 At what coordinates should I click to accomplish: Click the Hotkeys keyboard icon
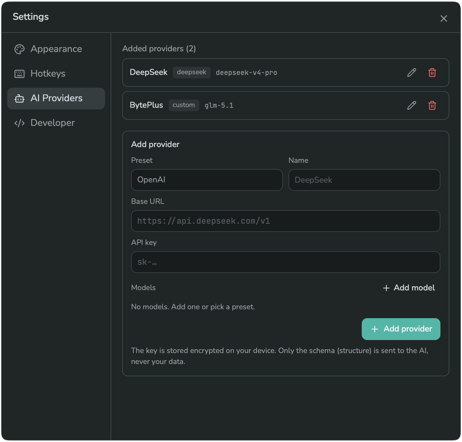(20, 74)
